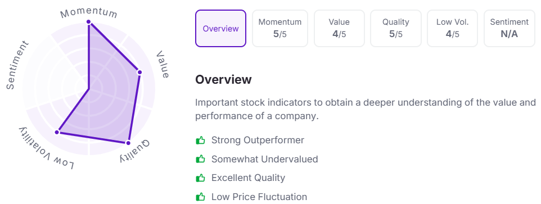This screenshot has width=541, height=204.
Task: Click the Low Volatility data point on chart
Action: point(57,132)
